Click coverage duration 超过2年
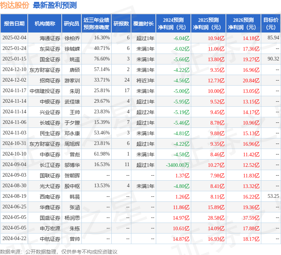Screen dimensions: 281x255 [x=145, y=112]
